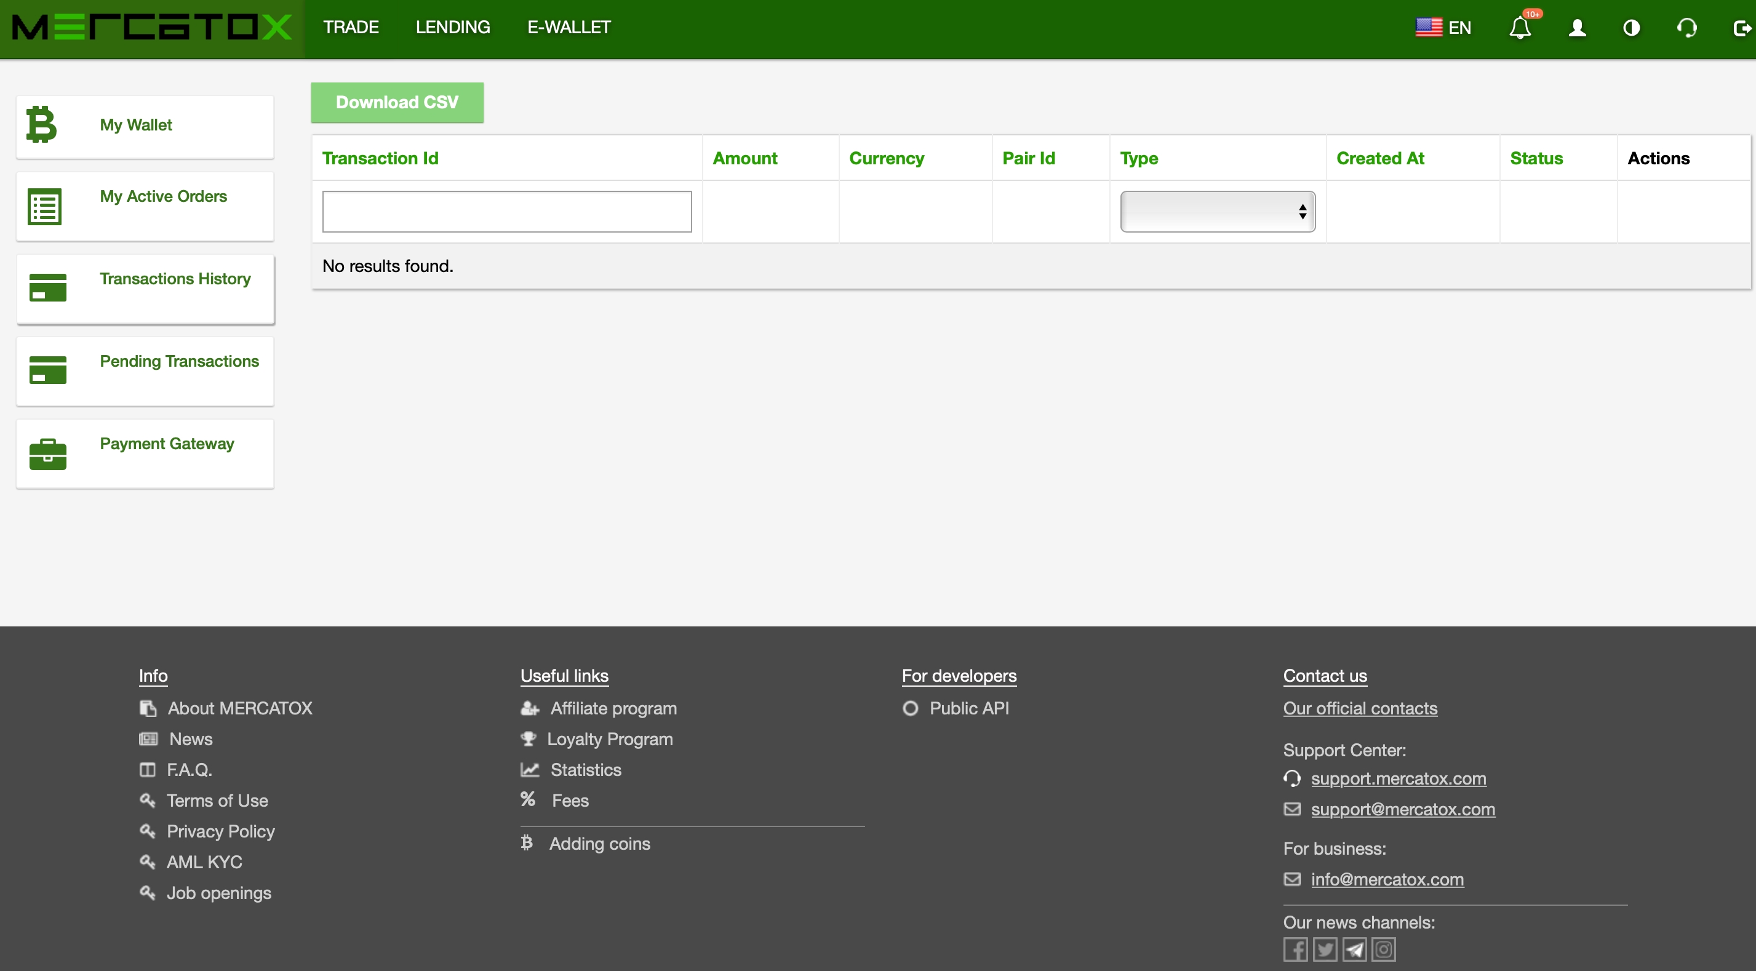The width and height of the screenshot is (1756, 971).
Task: Open the Twitter news channel icon
Action: coord(1325,949)
